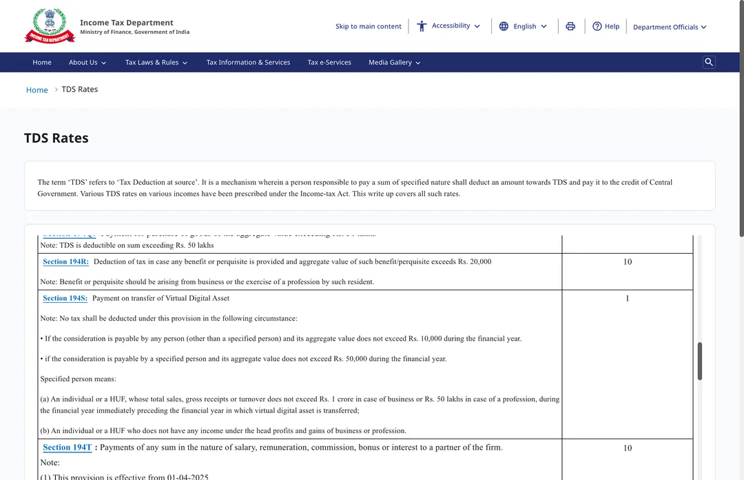Click Skip to main content link
744x480 pixels.
368,26
